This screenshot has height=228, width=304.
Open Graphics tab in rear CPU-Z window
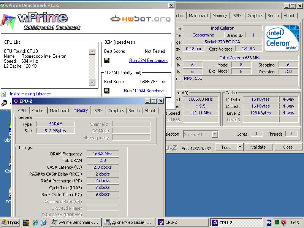coord(255,16)
